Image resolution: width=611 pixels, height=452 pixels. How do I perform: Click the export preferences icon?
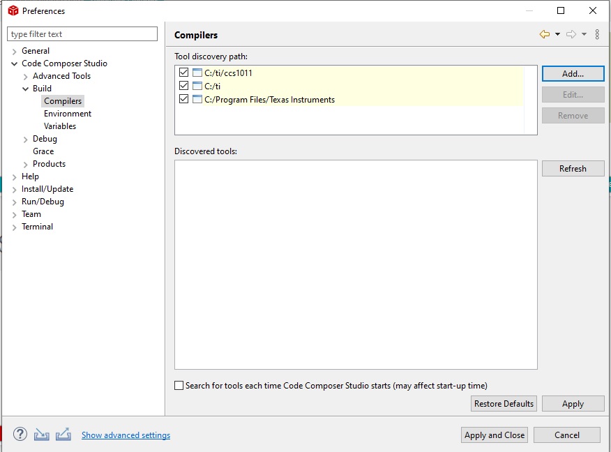click(x=63, y=435)
